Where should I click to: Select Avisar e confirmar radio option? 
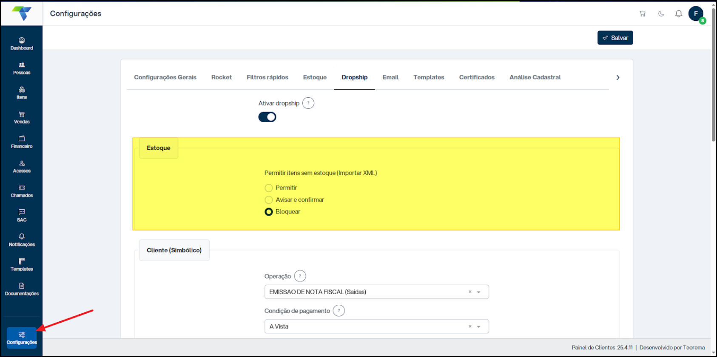click(269, 200)
